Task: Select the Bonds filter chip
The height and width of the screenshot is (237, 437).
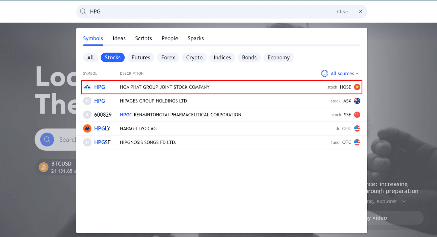Action: (249, 57)
